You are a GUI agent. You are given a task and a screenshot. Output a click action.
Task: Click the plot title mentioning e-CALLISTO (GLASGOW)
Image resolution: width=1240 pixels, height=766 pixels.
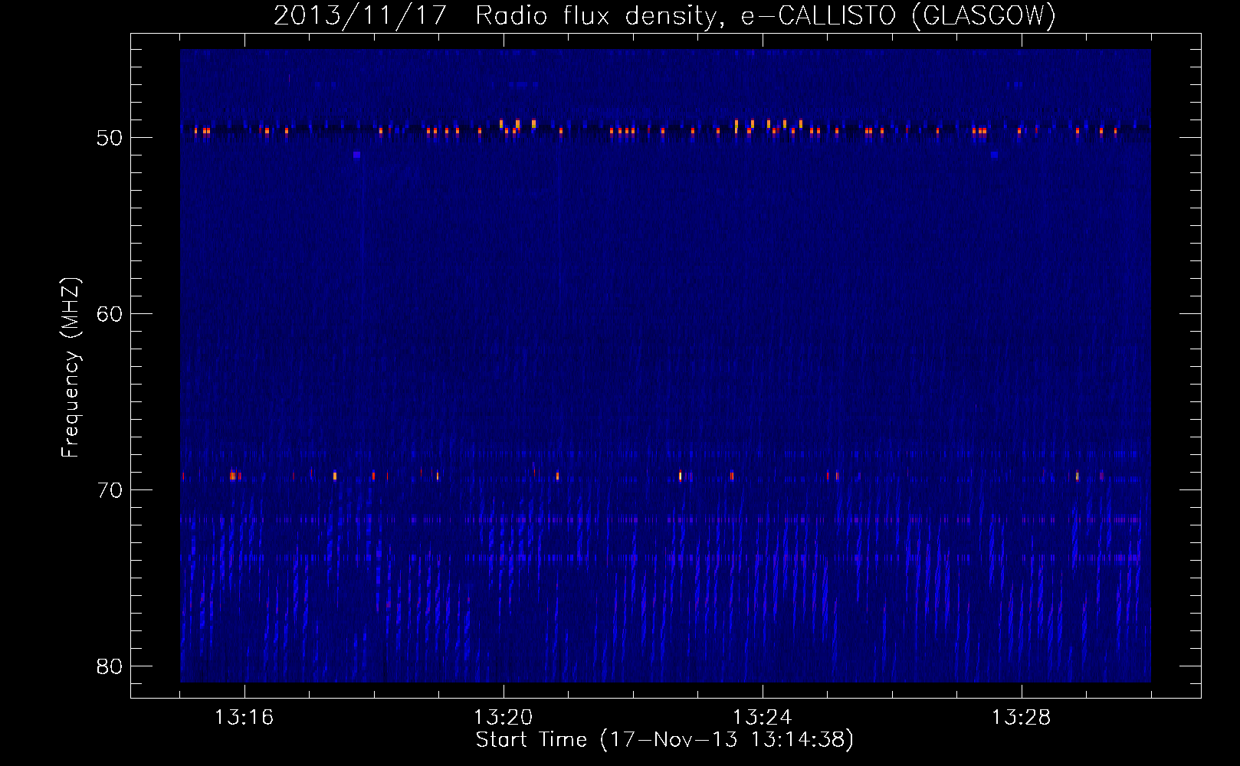664,15
